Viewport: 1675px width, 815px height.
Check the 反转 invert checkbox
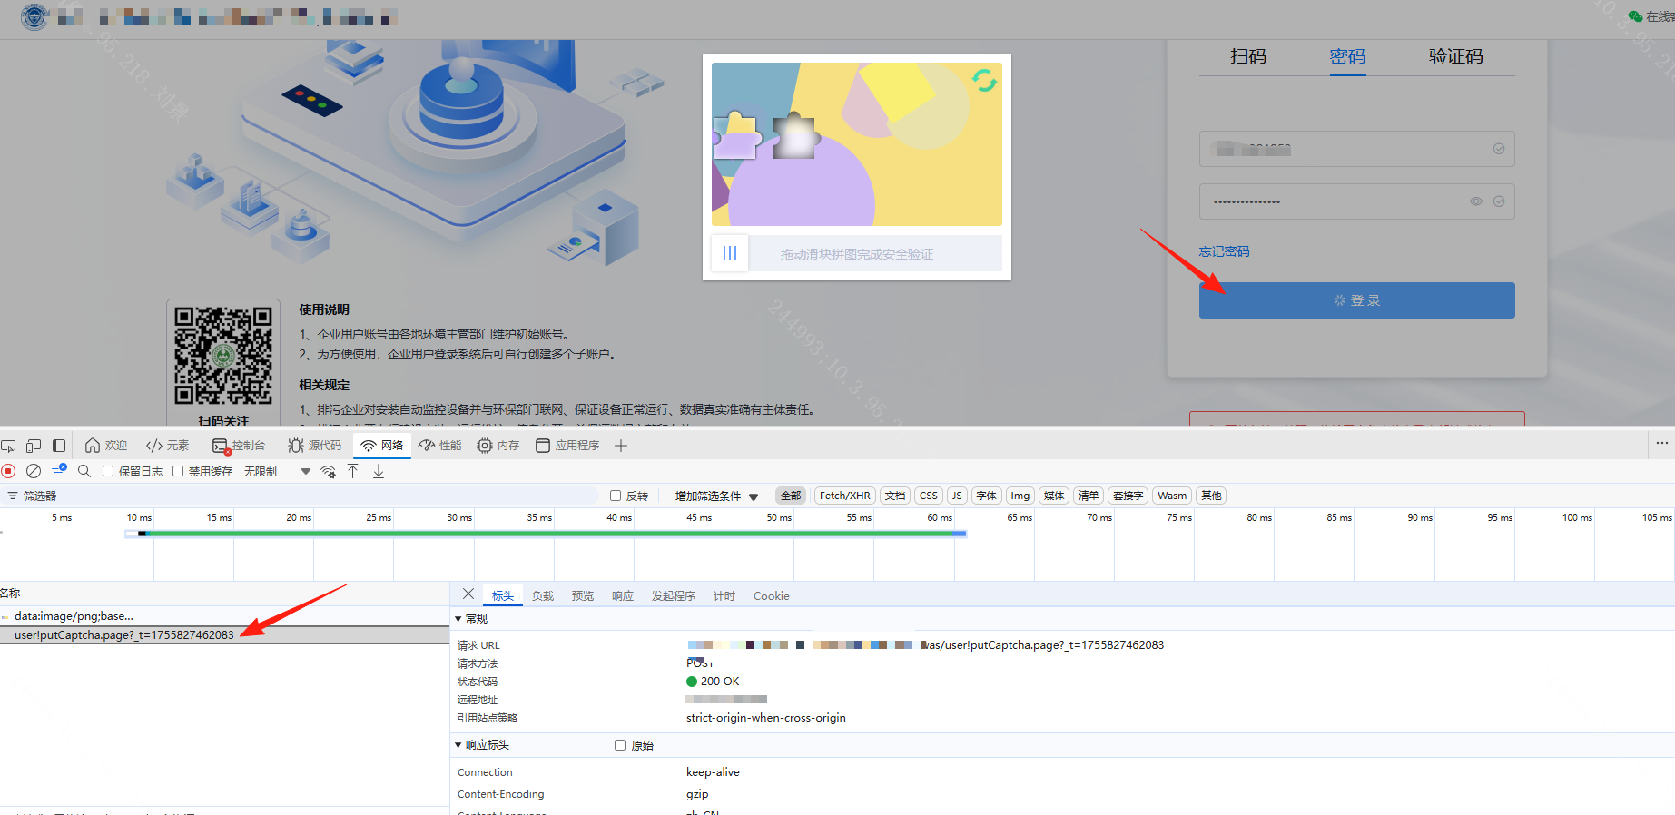(616, 496)
